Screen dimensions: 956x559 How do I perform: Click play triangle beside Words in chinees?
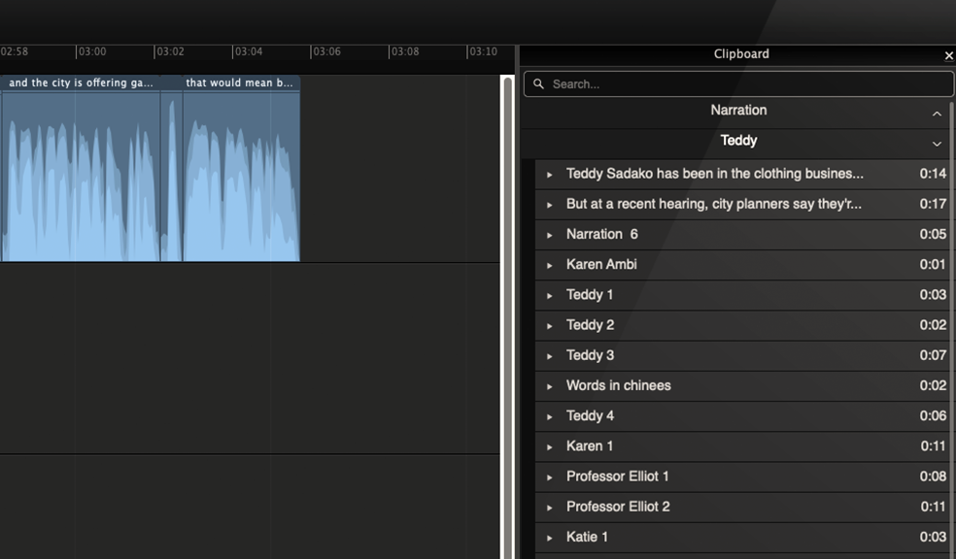tap(550, 386)
